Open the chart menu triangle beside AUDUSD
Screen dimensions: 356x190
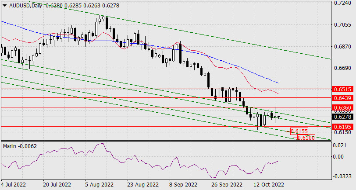tap(5, 6)
